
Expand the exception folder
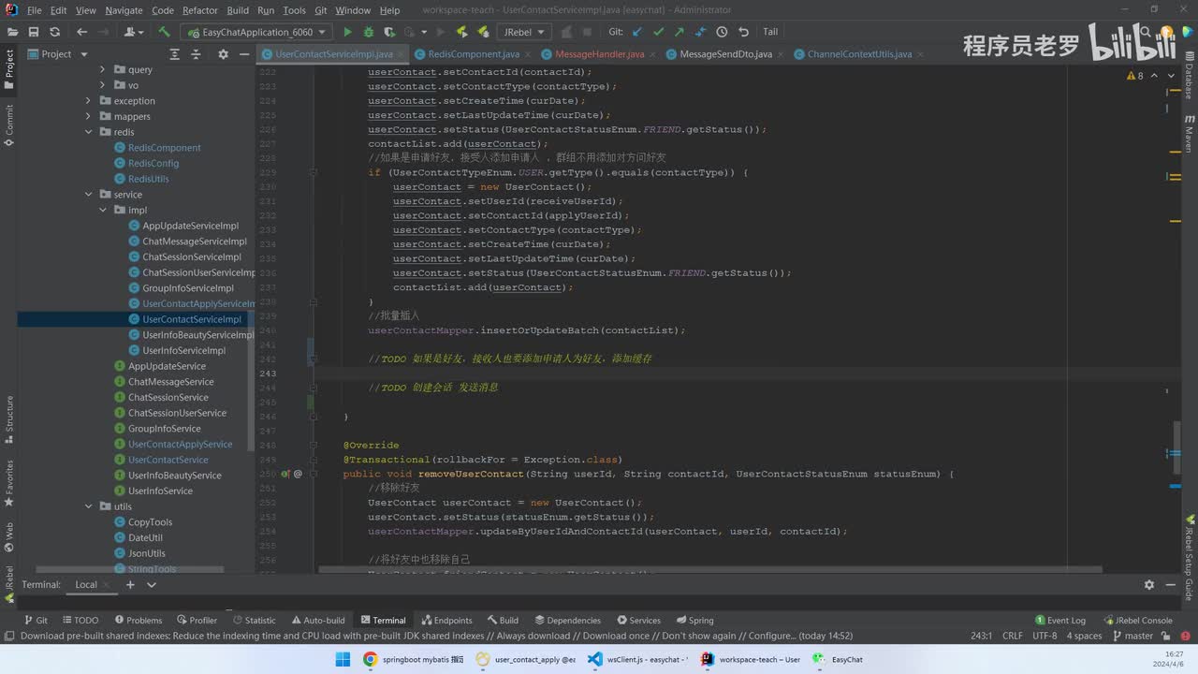click(90, 101)
